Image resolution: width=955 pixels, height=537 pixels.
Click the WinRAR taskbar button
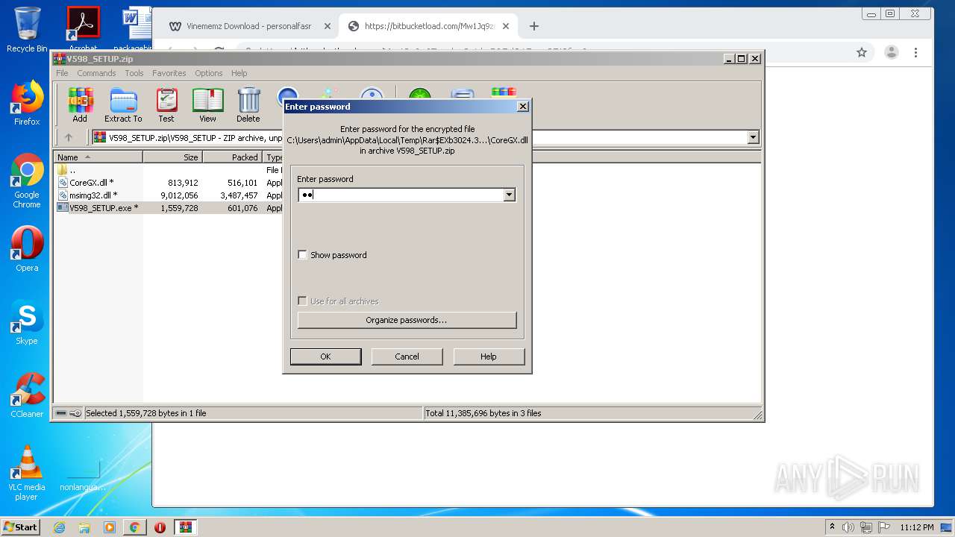coord(185,527)
